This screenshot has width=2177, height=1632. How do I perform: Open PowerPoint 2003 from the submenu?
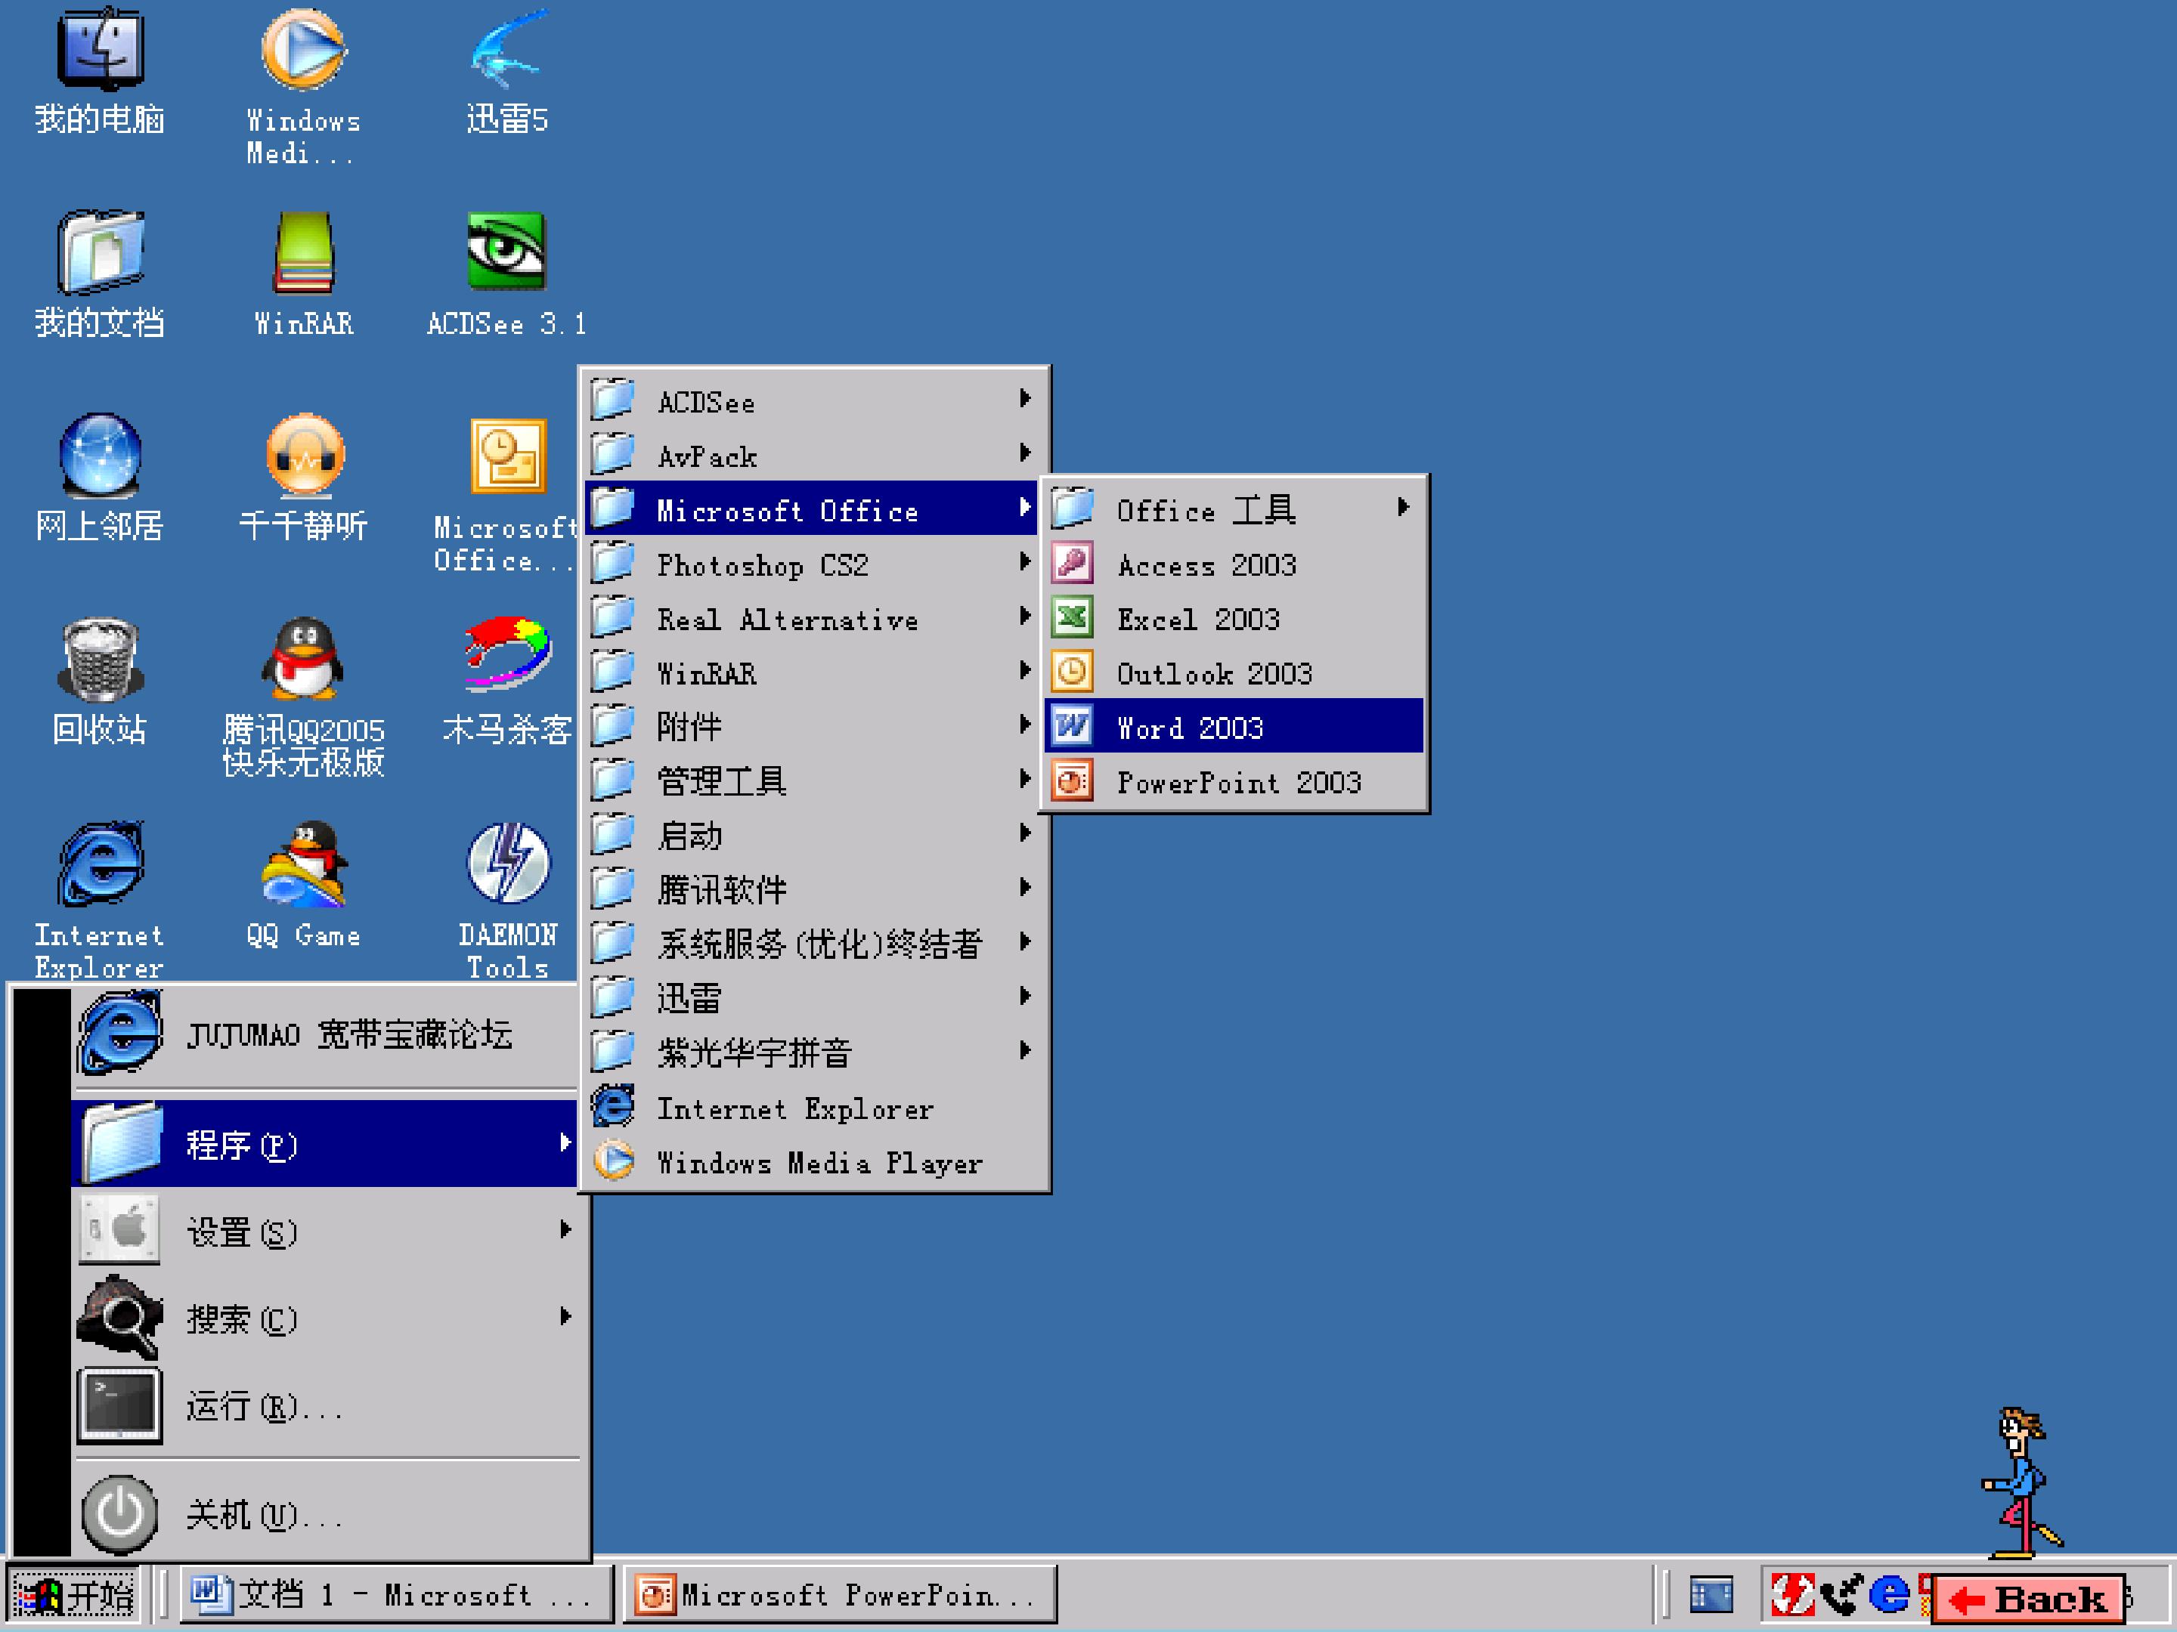coord(1233,781)
